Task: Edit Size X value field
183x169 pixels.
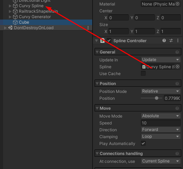Action: click(119, 32)
